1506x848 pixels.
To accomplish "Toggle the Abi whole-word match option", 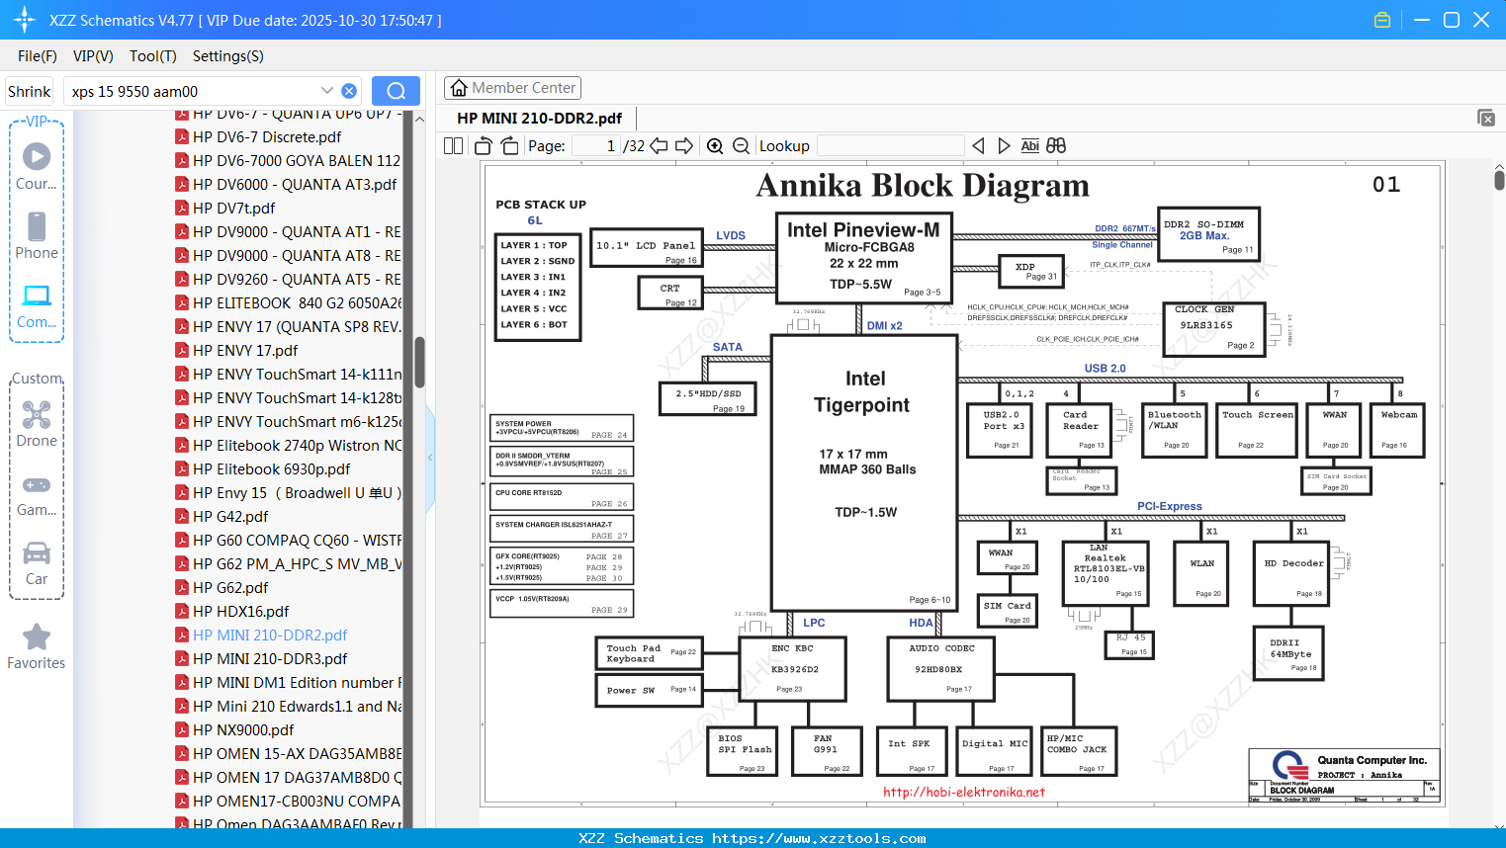I will [x=1029, y=146].
